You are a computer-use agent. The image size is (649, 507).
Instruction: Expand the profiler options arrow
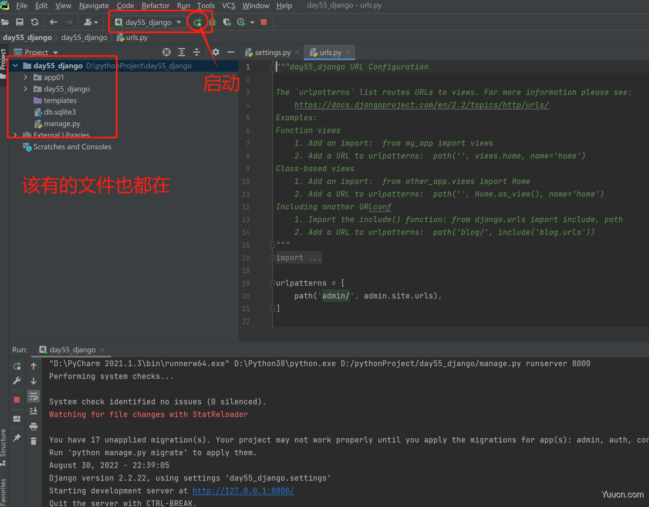[252, 23]
